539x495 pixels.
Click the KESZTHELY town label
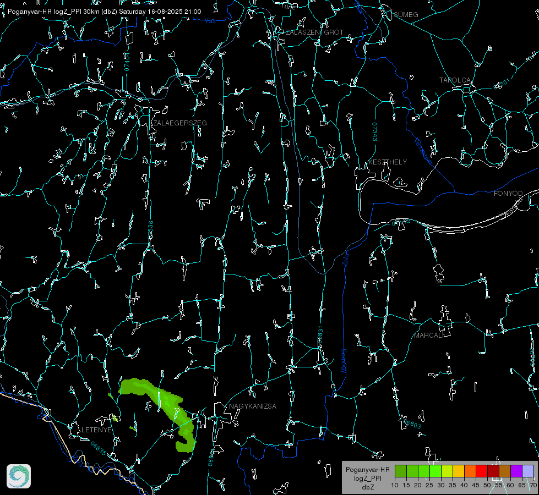(388, 162)
